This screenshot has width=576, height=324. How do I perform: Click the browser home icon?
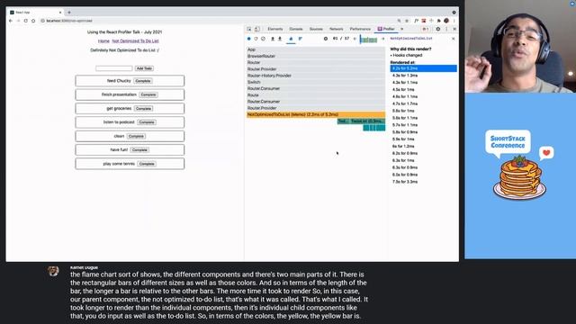point(33,21)
